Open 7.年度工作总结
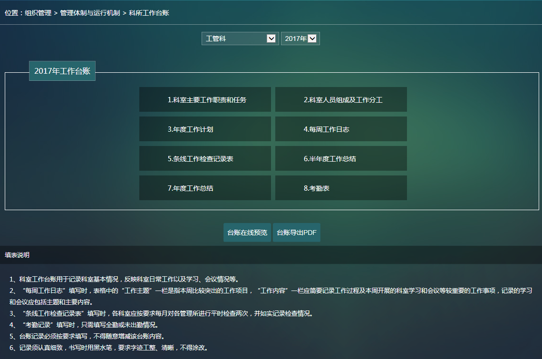 (x=205, y=188)
